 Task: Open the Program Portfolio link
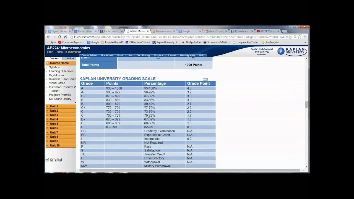pos(60,95)
